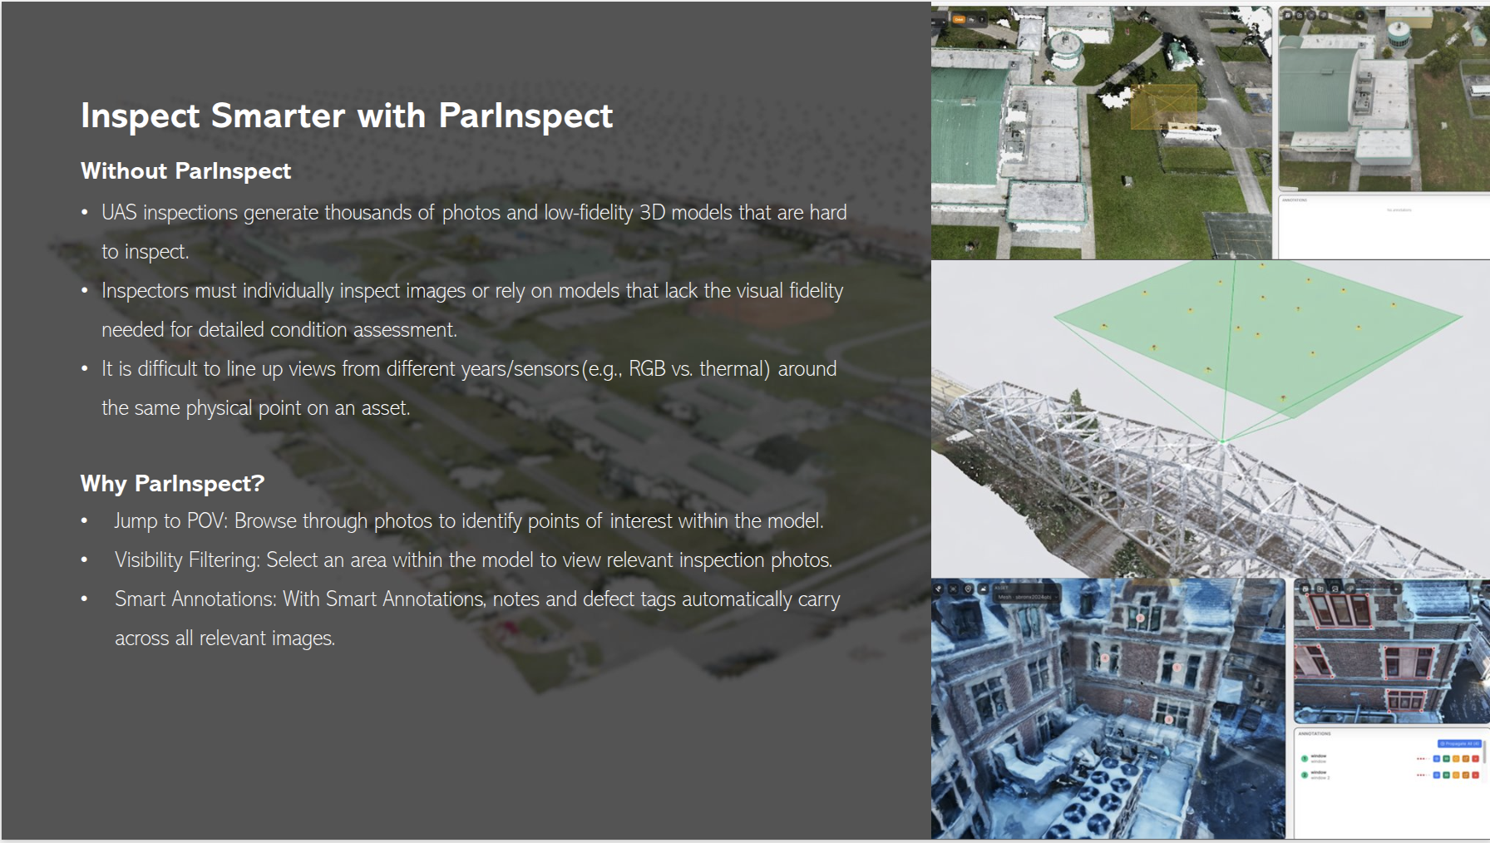
Task: Select annotation marker 3 on the building model
Action: click(x=1169, y=719)
